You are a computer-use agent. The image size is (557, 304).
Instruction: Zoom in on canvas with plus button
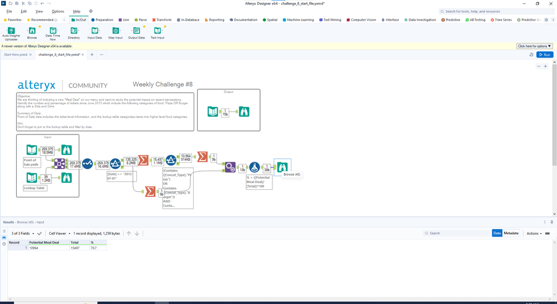(x=546, y=66)
